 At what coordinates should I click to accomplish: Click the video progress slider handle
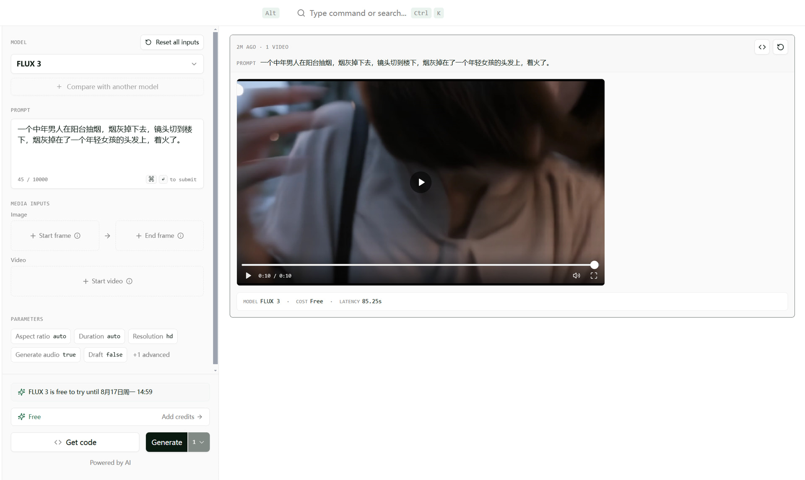pyautogui.click(x=594, y=265)
